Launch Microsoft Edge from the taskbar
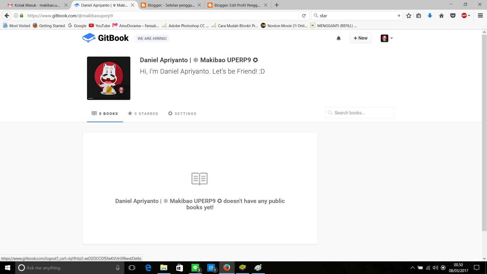Viewport: 487px width, 274px height. coord(148,268)
